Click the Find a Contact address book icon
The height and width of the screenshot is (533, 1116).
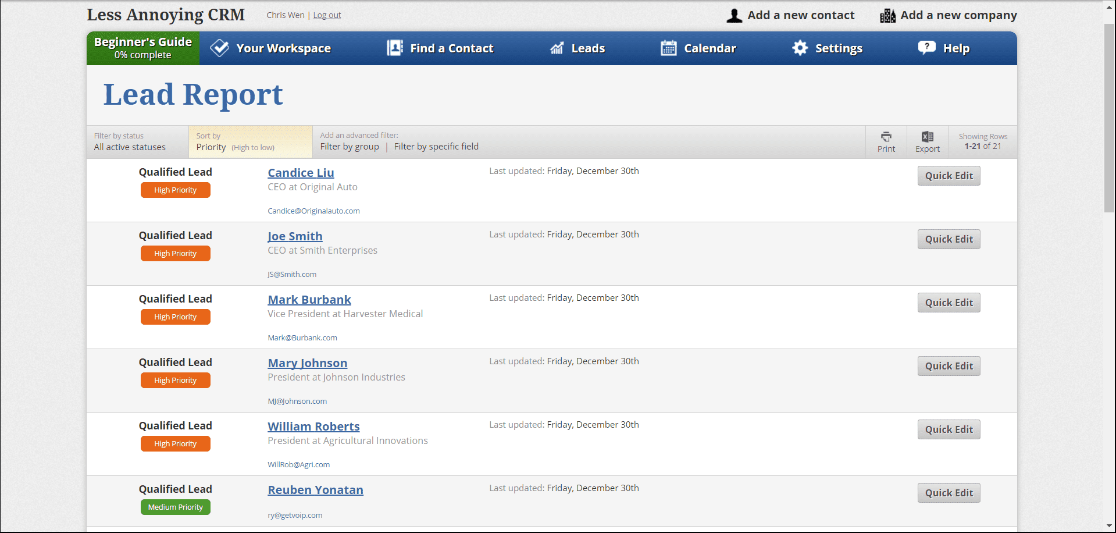[395, 48]
